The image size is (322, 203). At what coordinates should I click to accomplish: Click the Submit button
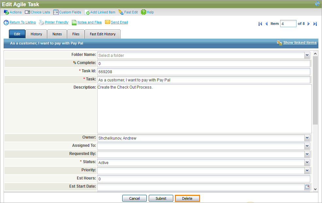161,198
